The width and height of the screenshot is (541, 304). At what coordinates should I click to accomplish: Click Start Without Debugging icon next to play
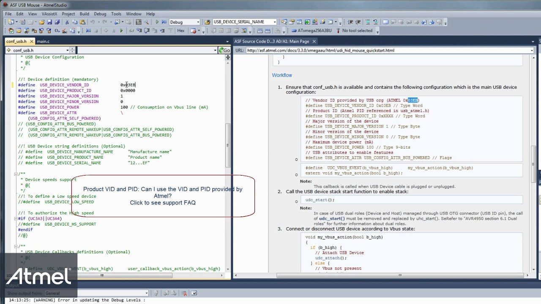point(164,22)
